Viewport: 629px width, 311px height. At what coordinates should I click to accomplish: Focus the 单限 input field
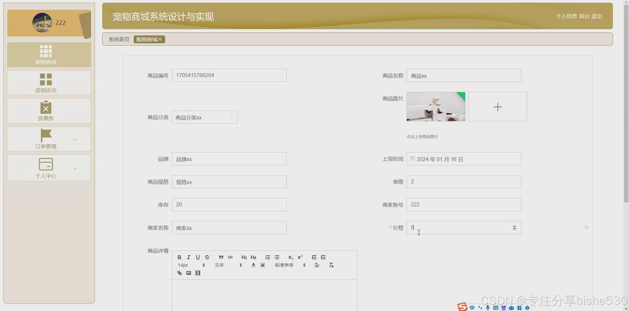pos(464,182)
